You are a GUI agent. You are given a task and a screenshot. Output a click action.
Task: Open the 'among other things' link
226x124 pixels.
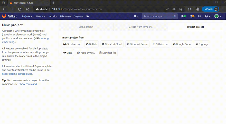(x=45, y=38)
